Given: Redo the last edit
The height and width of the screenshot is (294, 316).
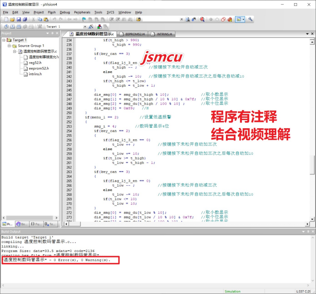Looking at the screenshot, I should (61, 19).
